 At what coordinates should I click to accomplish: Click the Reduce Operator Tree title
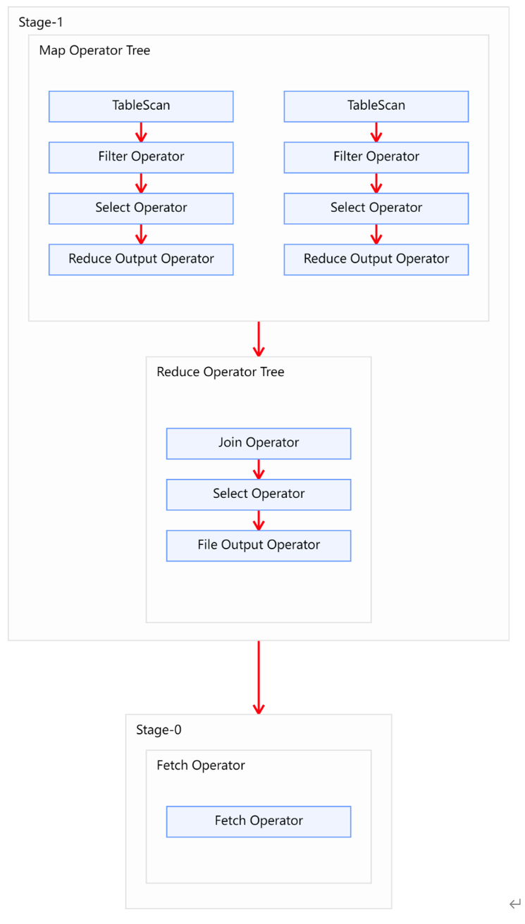point(221,372)
